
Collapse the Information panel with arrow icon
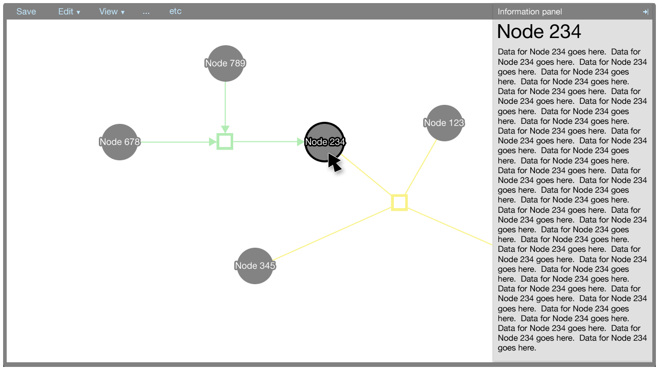(646, 12)
